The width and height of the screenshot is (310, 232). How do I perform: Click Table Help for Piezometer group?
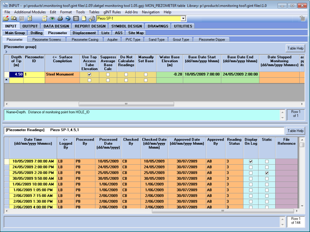pos(295,48)
